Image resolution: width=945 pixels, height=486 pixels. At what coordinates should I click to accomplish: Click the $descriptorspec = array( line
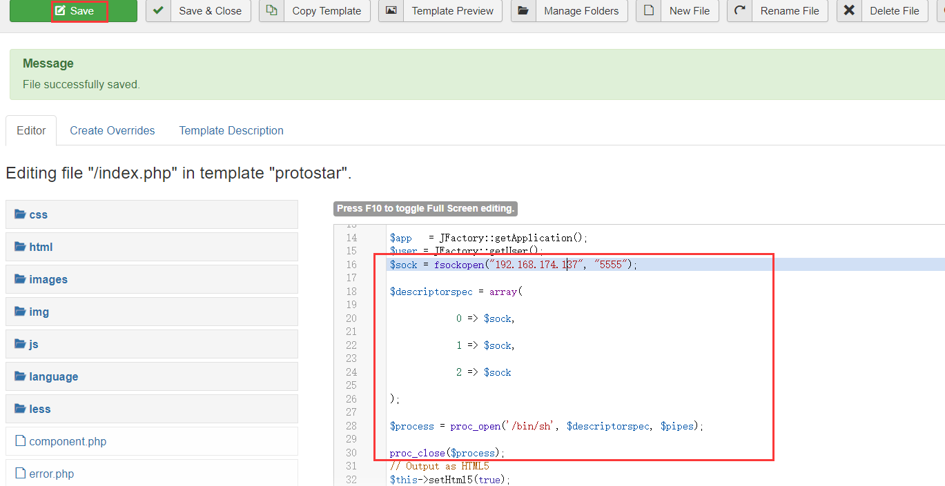(x=456, y=292)
